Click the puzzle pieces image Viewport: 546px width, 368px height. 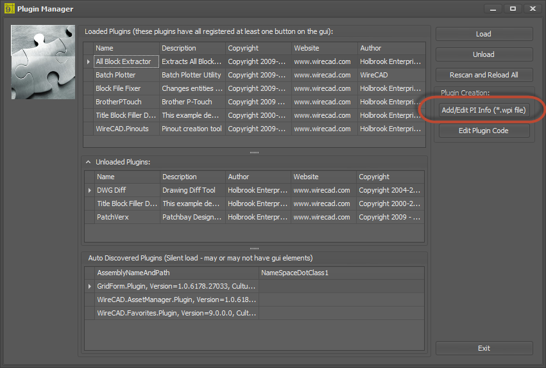click(43, 62)
